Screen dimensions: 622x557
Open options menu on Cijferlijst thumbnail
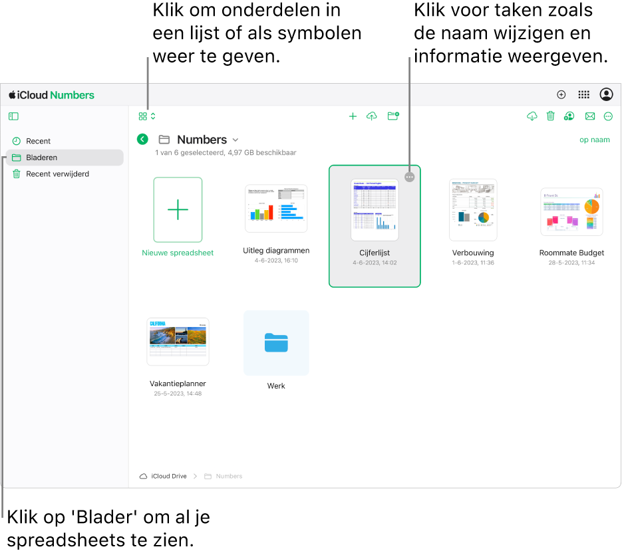(409, 177)
